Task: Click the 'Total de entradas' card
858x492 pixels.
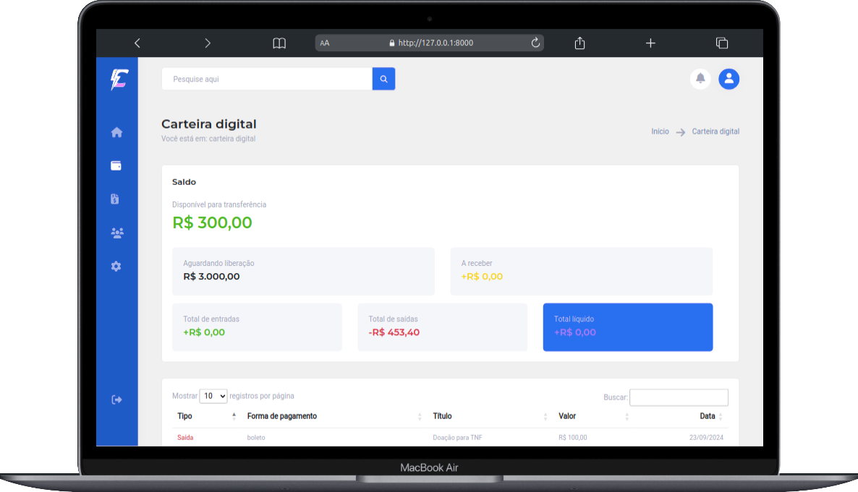Action: [257, 327]
